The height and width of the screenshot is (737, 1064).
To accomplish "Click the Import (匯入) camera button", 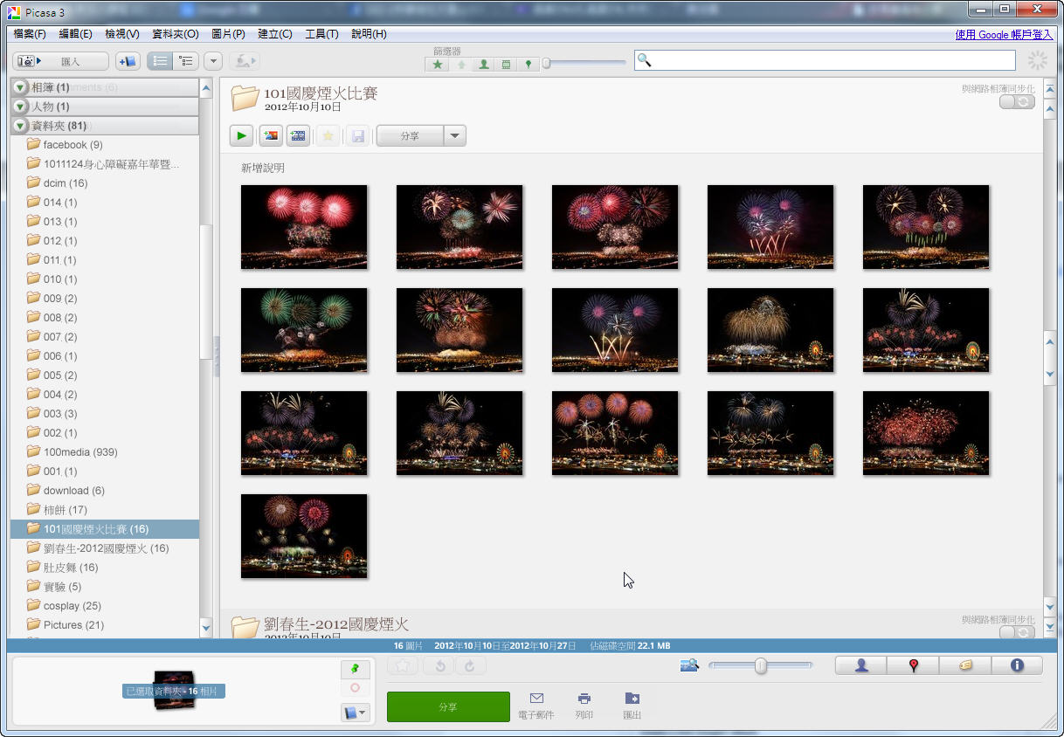I will [x=61, y=61].
